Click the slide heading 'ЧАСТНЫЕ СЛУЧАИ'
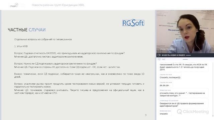This screenshot has width=214, height=120. (27, 30)
